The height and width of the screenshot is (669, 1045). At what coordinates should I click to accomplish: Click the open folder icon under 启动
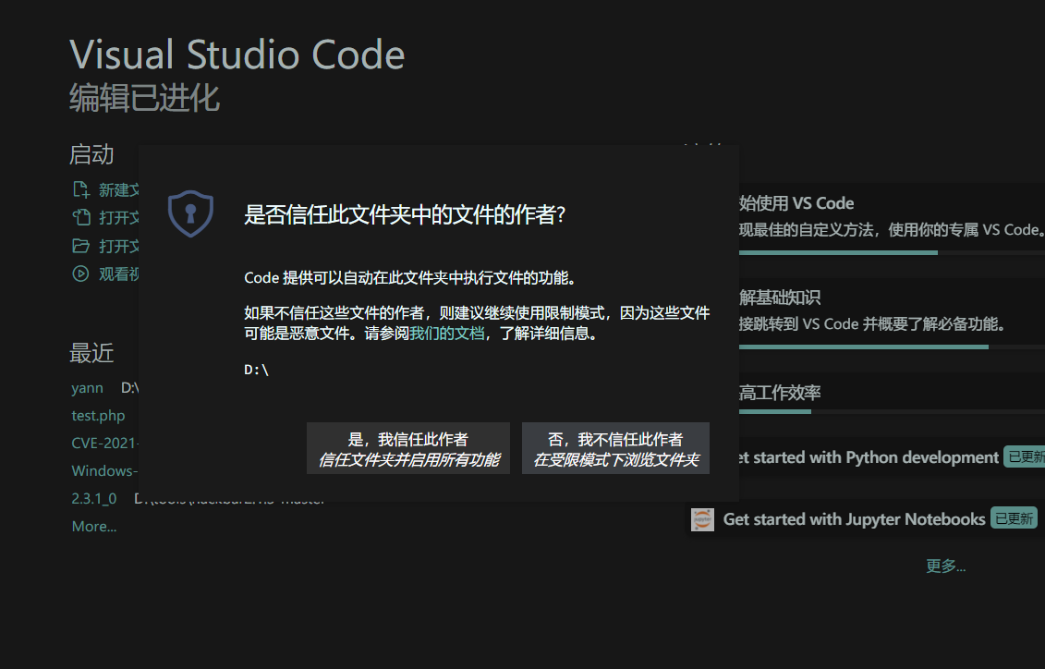(x=80, y=246)
